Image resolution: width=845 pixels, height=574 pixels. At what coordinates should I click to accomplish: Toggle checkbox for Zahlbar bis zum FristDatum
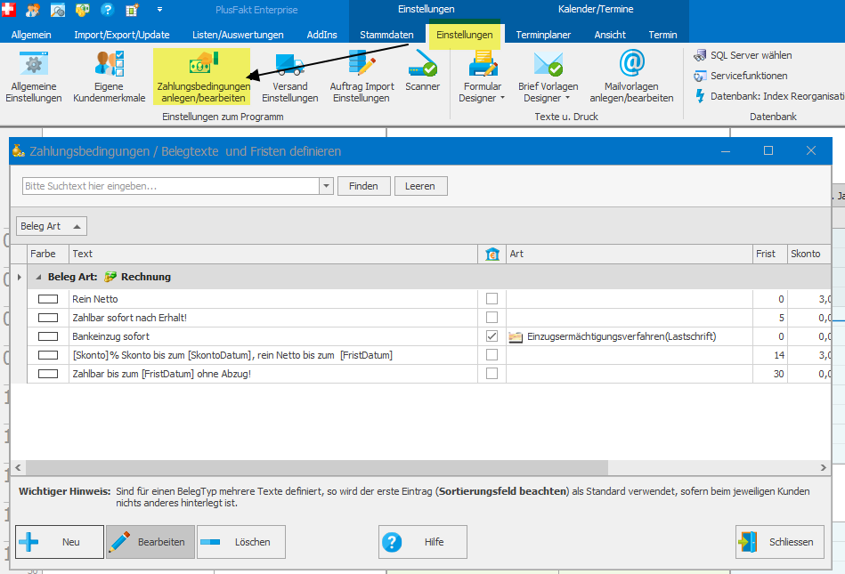pyautogui.click(x=492, y=373)
